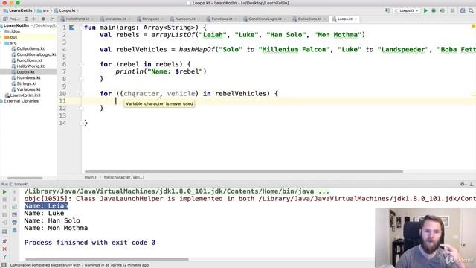The height and width of the screenshot is (268, 476).
Task: Open Run panel help question mark
Action: [4, 257]
